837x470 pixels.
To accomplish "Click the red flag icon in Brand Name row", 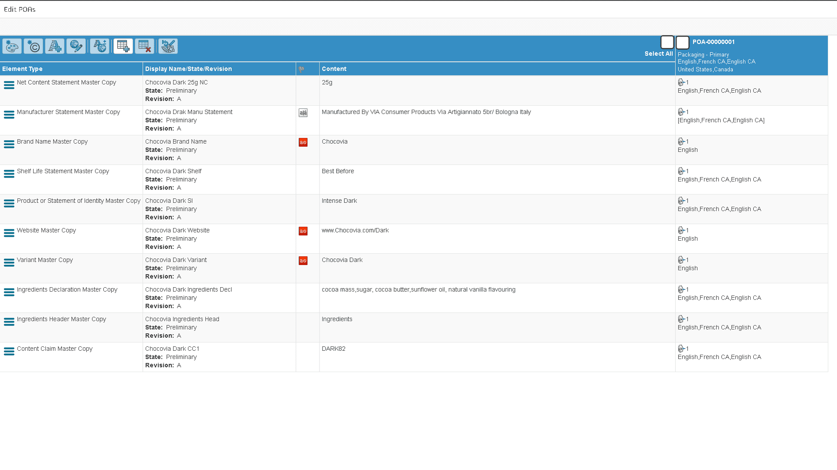I will pos(303,142).
